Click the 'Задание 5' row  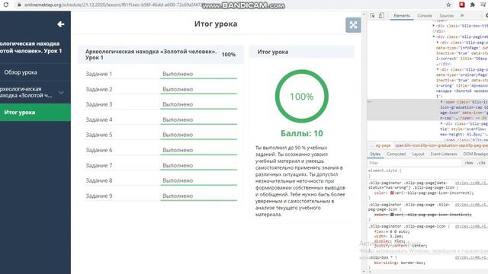161,135
